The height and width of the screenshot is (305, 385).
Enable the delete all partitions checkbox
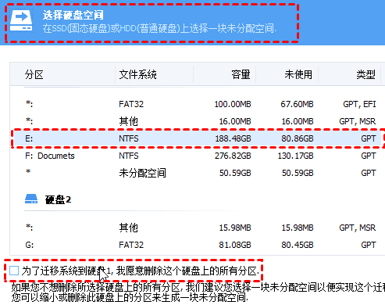click(14, 271)
